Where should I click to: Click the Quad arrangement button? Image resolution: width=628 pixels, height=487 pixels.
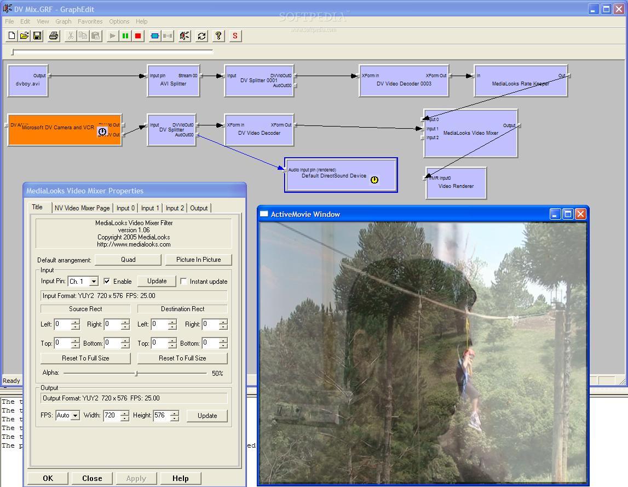128,260
